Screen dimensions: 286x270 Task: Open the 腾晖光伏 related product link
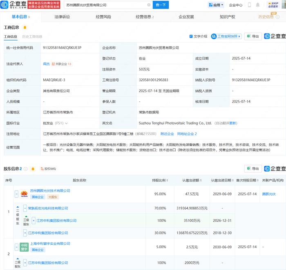point(269,194)
